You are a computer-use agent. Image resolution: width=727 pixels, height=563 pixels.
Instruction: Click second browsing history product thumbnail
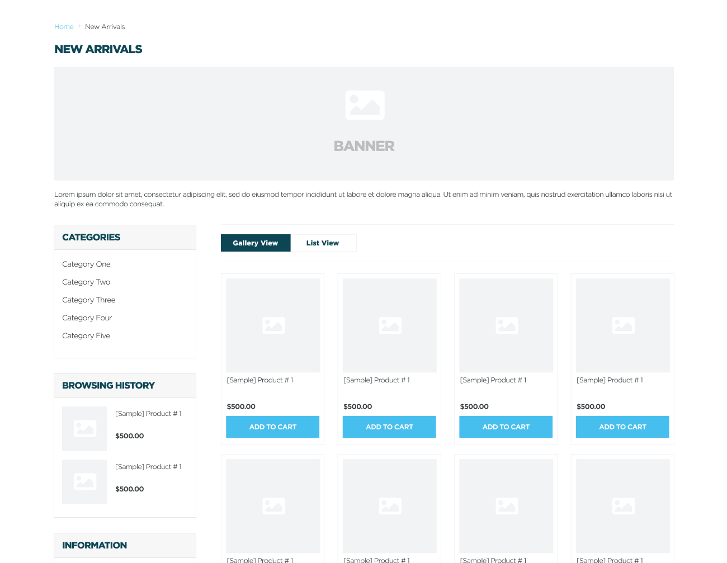[x=84, y=482]
